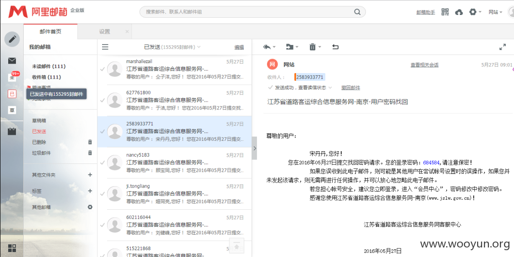Close the 设置 tab
The height and width of the screenshot is (257, 514).
pyautogui.click(x=127, y=32)
